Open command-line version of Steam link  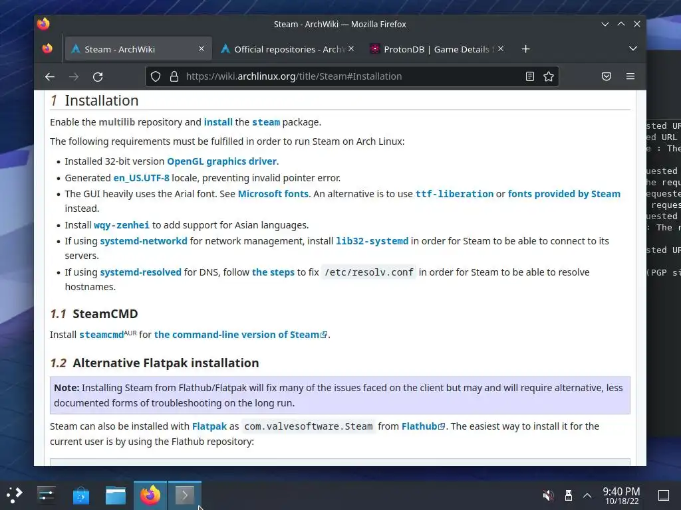coord(241,335)
